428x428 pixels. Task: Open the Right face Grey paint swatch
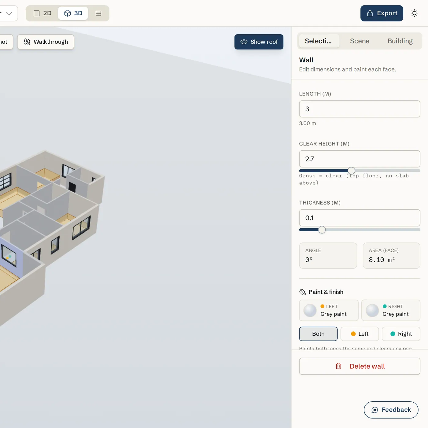pos(391,310)
